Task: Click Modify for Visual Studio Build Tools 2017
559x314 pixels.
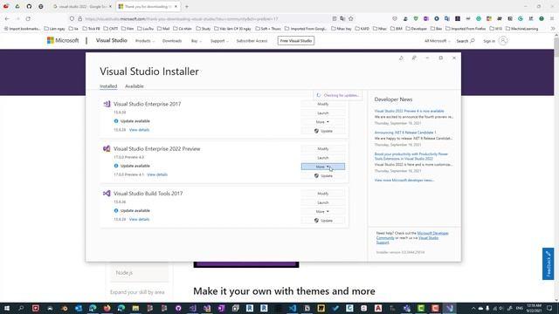Action: click(322, 194)
